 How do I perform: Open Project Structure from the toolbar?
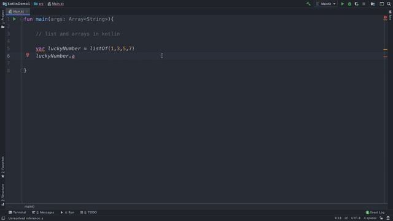coord(373,4)
